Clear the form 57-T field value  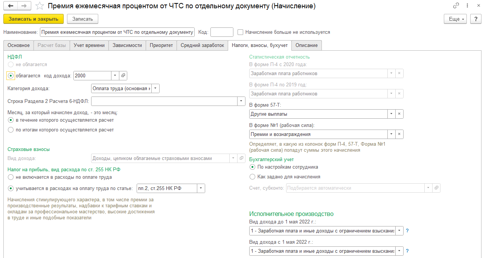[x=399, y=114]
